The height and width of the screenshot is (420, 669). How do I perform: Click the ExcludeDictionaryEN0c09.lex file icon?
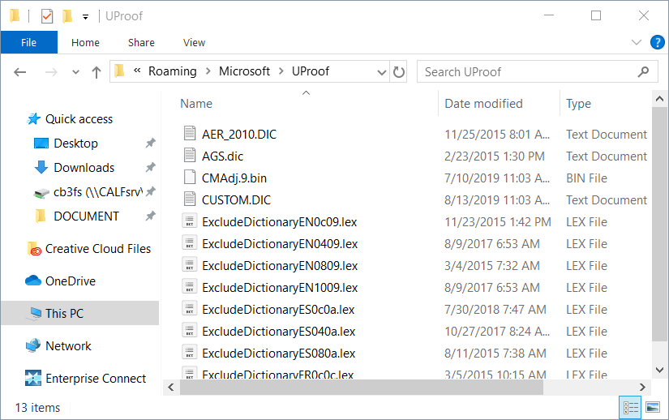pyautogui.click(x=190, y=221)
